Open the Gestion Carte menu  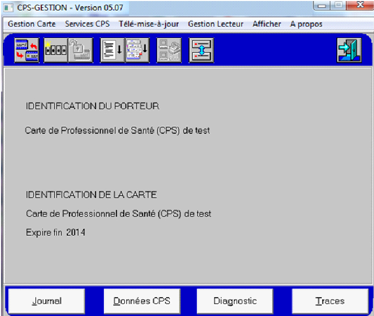click(32, 24)
